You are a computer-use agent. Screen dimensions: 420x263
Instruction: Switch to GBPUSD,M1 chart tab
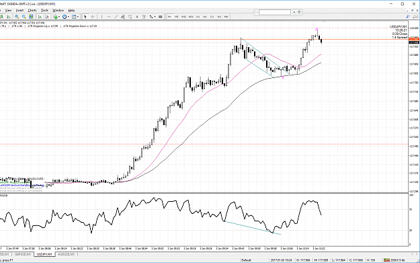tap(23, 254)
